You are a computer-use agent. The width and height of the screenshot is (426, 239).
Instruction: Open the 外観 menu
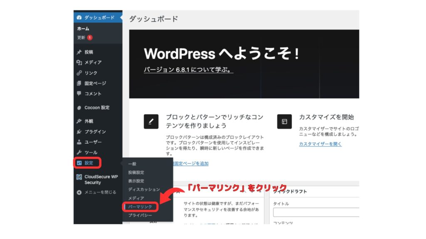(x=89, y=121)
